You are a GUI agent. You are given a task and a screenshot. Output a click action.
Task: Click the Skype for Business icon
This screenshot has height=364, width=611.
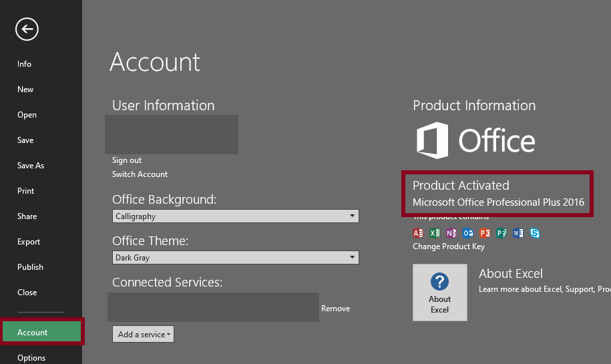(535, 233)
